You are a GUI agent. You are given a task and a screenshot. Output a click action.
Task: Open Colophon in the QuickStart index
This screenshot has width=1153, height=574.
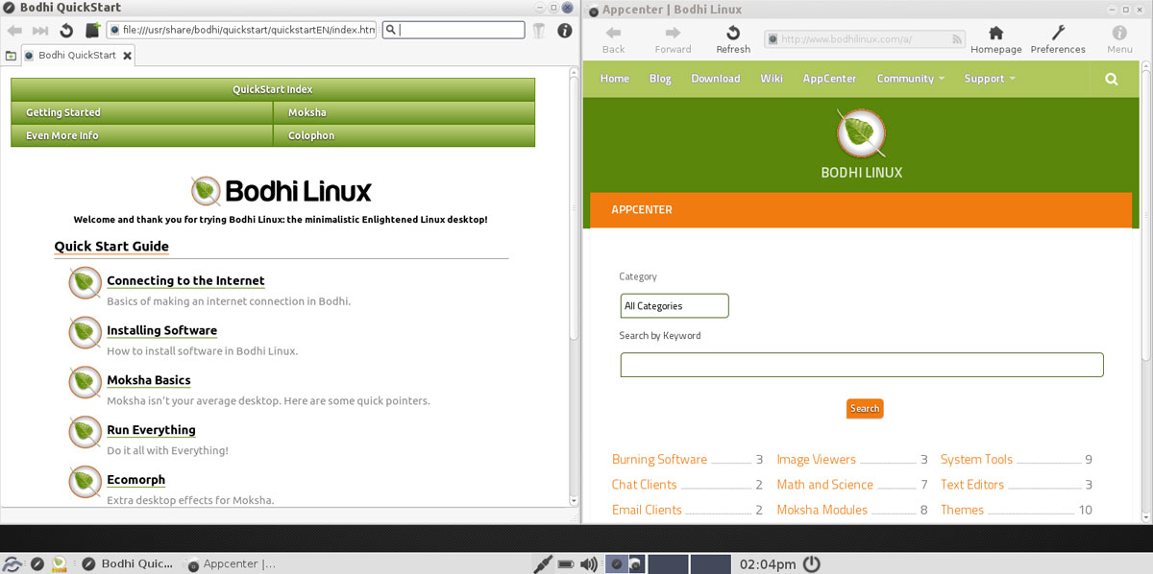click(405, 135)
